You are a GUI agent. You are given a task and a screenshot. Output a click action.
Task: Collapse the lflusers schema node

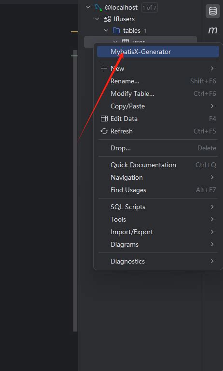tap(97, 19)
